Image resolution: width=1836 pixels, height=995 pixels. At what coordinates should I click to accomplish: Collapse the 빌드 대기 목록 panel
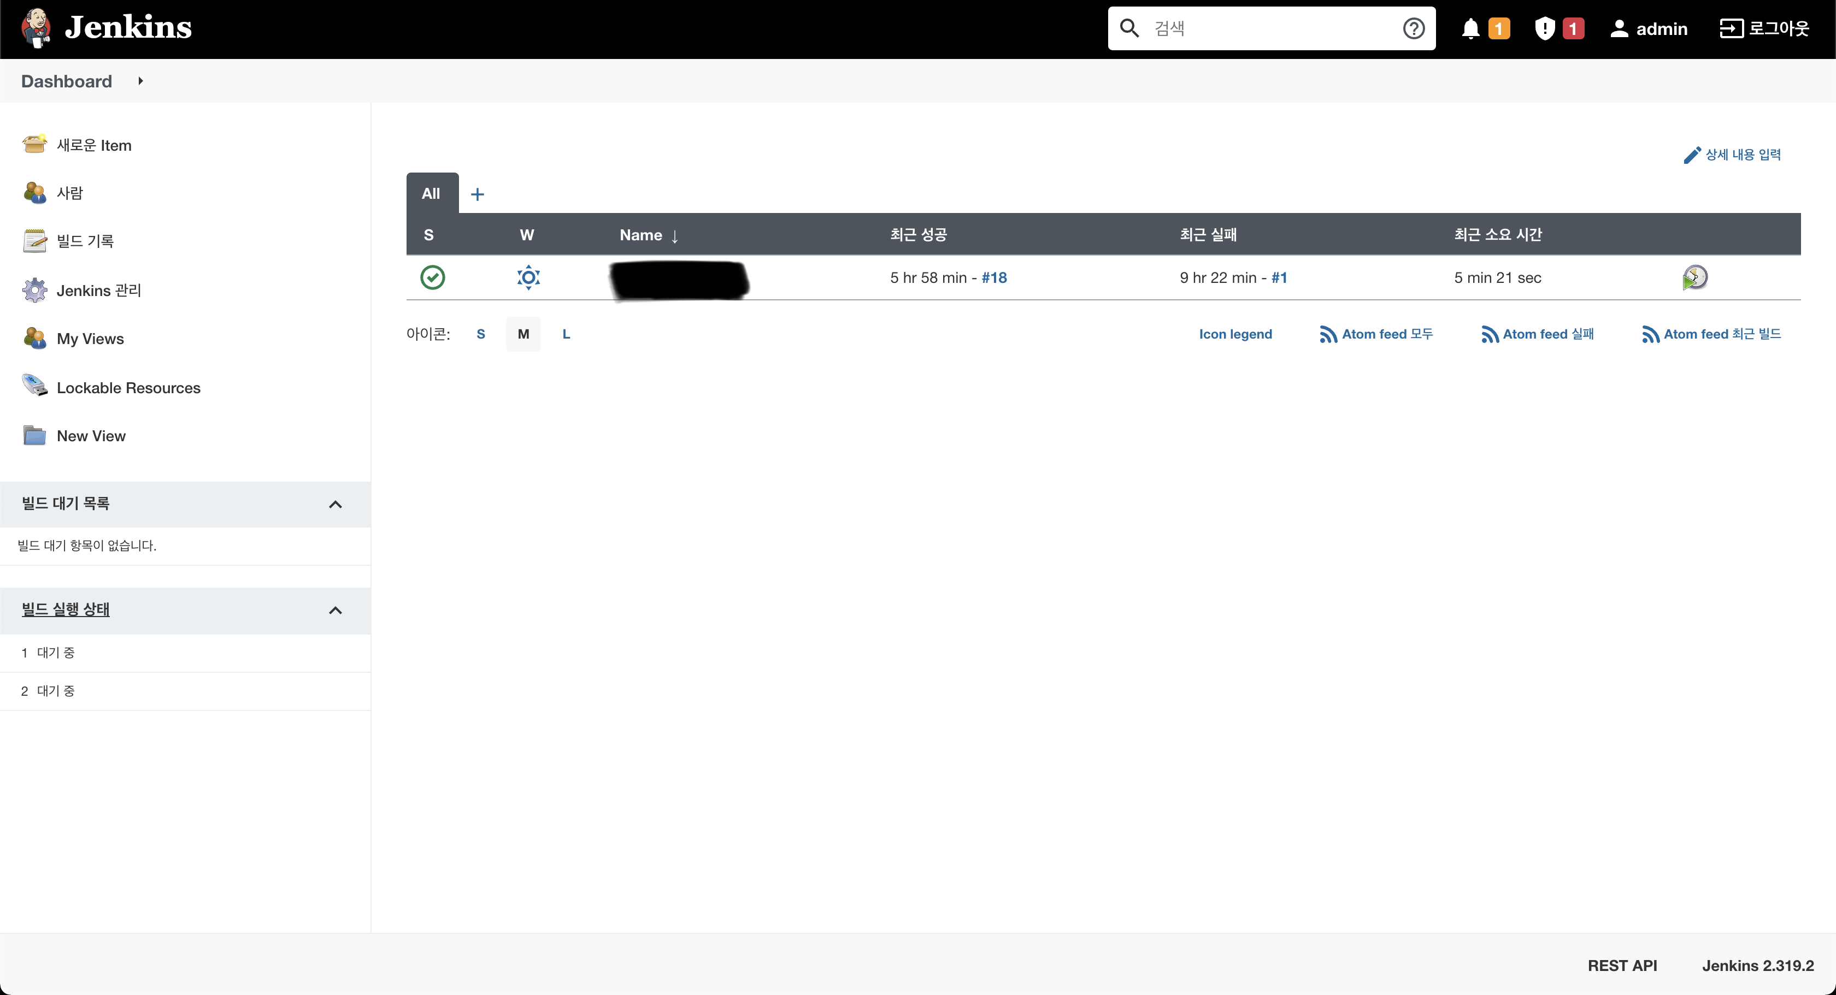click(x=335, y=504)
